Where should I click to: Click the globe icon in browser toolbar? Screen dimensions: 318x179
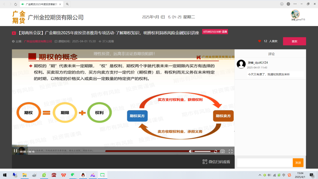coord(288,4)
